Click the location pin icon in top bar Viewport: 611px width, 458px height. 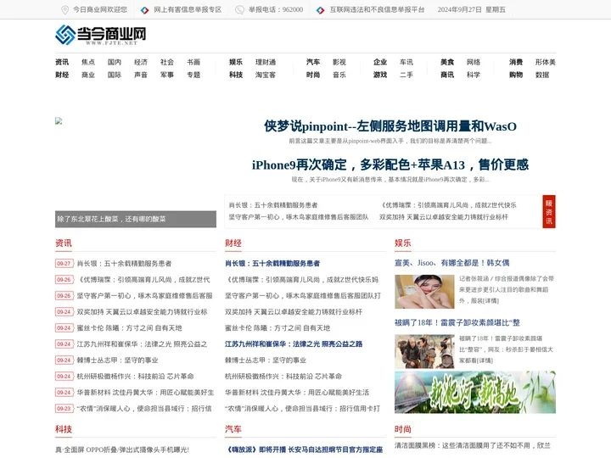point(65,9)
